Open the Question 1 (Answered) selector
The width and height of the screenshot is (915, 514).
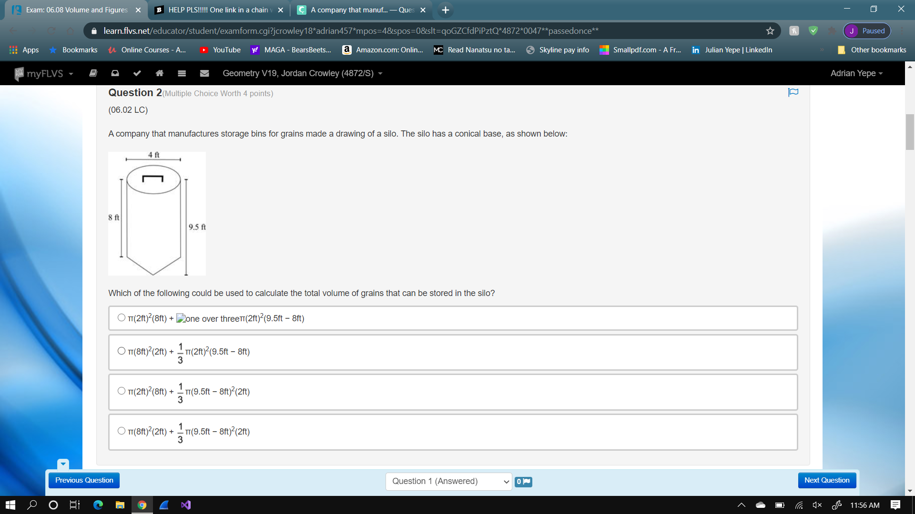448,482
